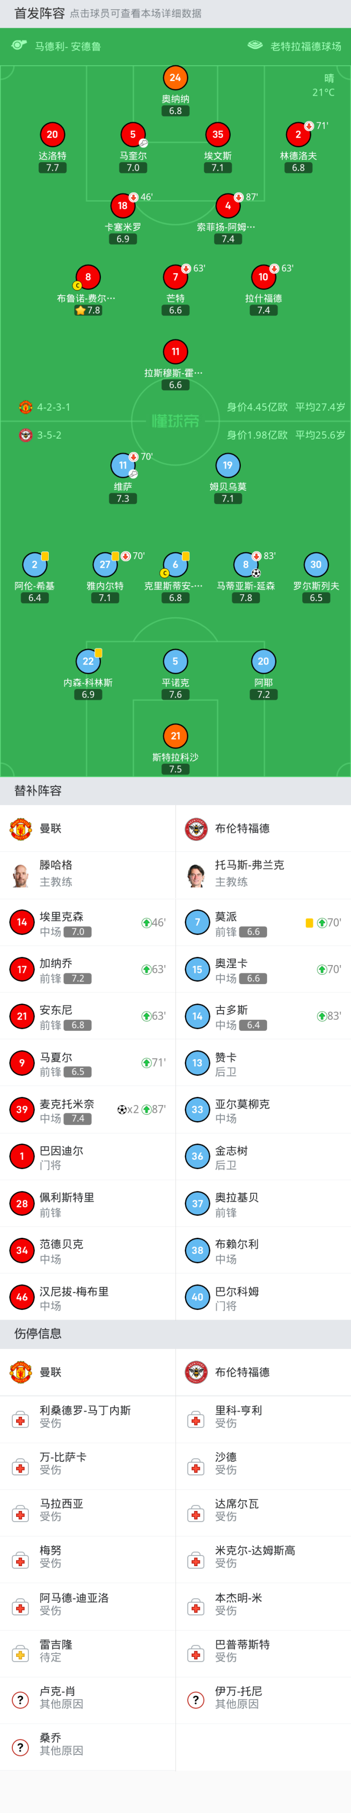
Task: Tap Mbeumo's number 19 player icon
Action: (227, 465)
